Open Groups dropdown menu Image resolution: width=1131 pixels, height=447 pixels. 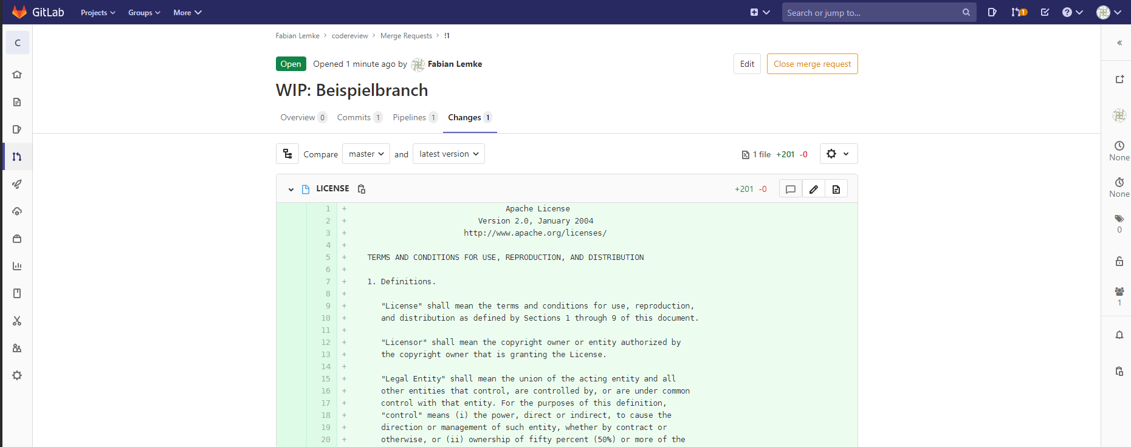pyautogui.click(x=144, y=12)
